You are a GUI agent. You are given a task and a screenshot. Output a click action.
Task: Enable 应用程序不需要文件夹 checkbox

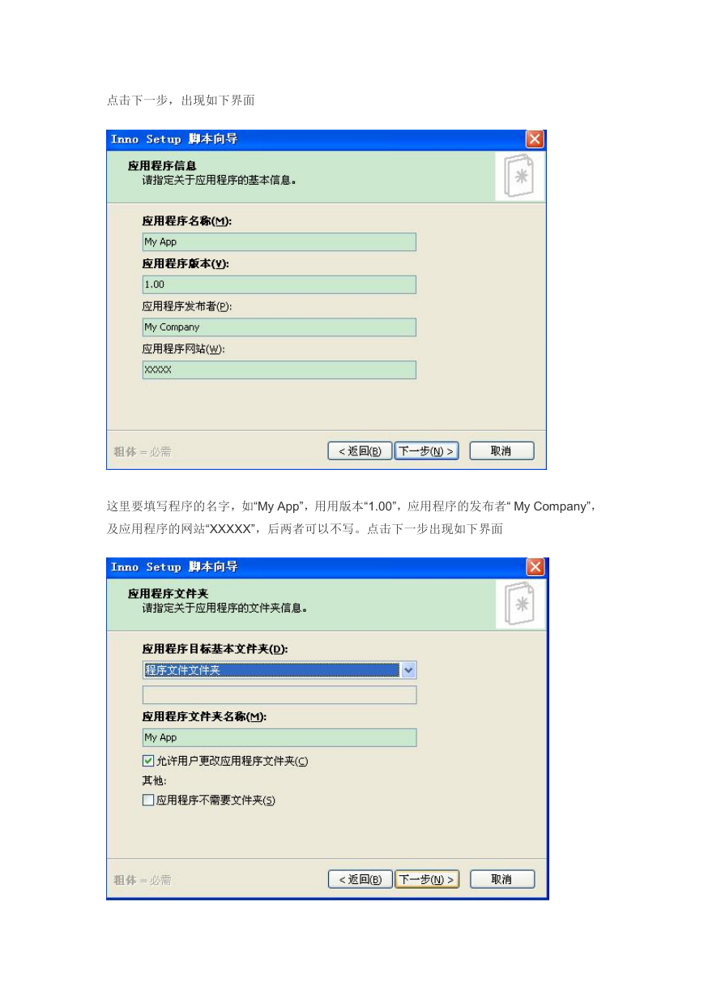tap(147, 800)
